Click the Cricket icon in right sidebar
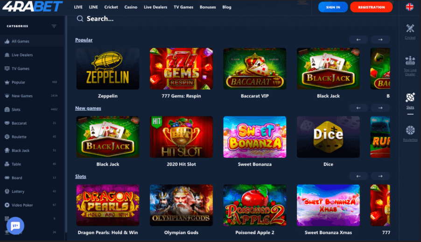 coord(410,28)
